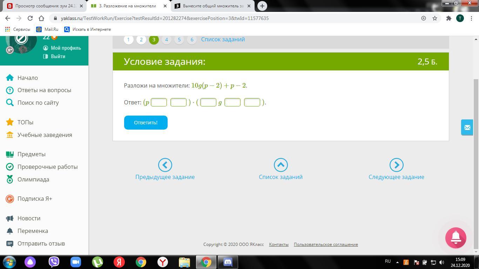This screenshot has width=479, height=269.
Task: Open the mail envelope side button
Action: pos(467,127)
